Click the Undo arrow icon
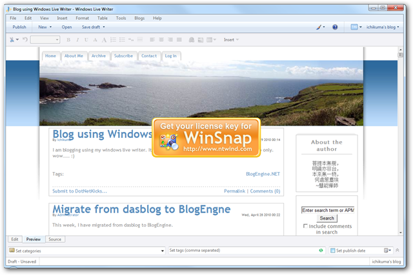Viewport: 413px width, 275px height. [25, 40]
